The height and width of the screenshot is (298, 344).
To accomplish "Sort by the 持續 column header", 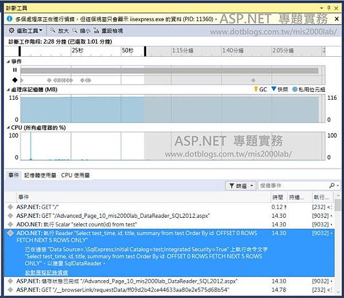I will click(299, 197).
